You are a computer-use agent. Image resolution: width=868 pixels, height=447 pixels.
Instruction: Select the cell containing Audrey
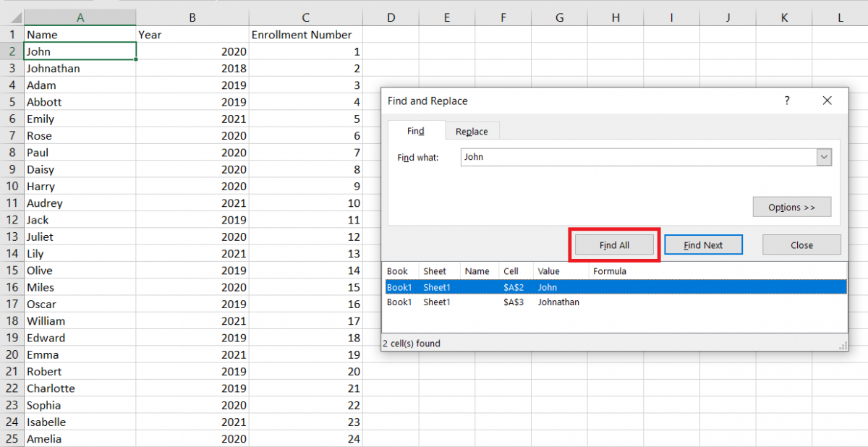click(x=80, y=203)
